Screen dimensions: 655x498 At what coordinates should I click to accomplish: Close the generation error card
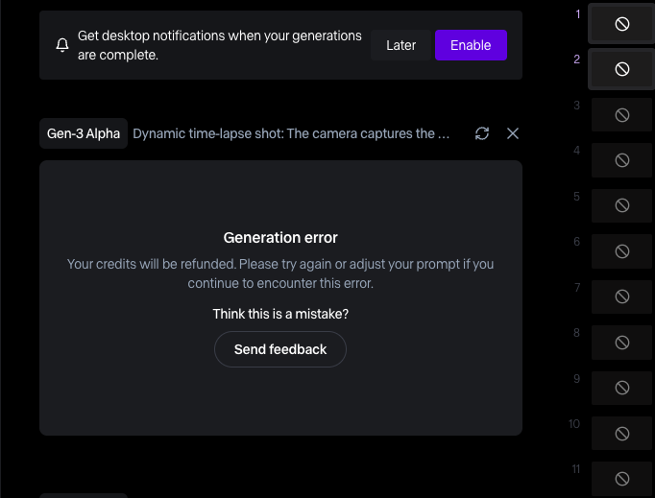coord(513,133)
